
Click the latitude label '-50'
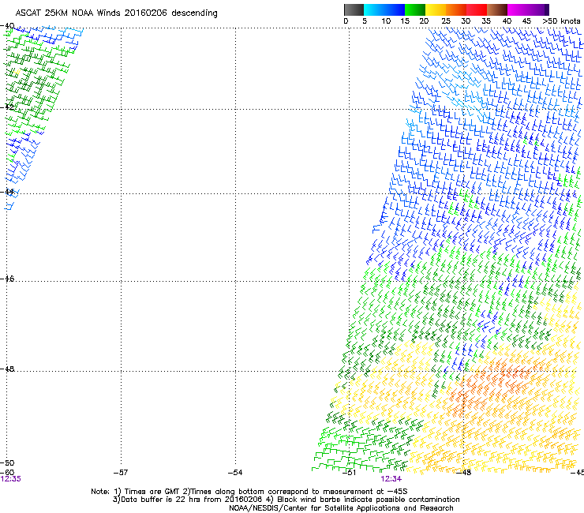7,463
